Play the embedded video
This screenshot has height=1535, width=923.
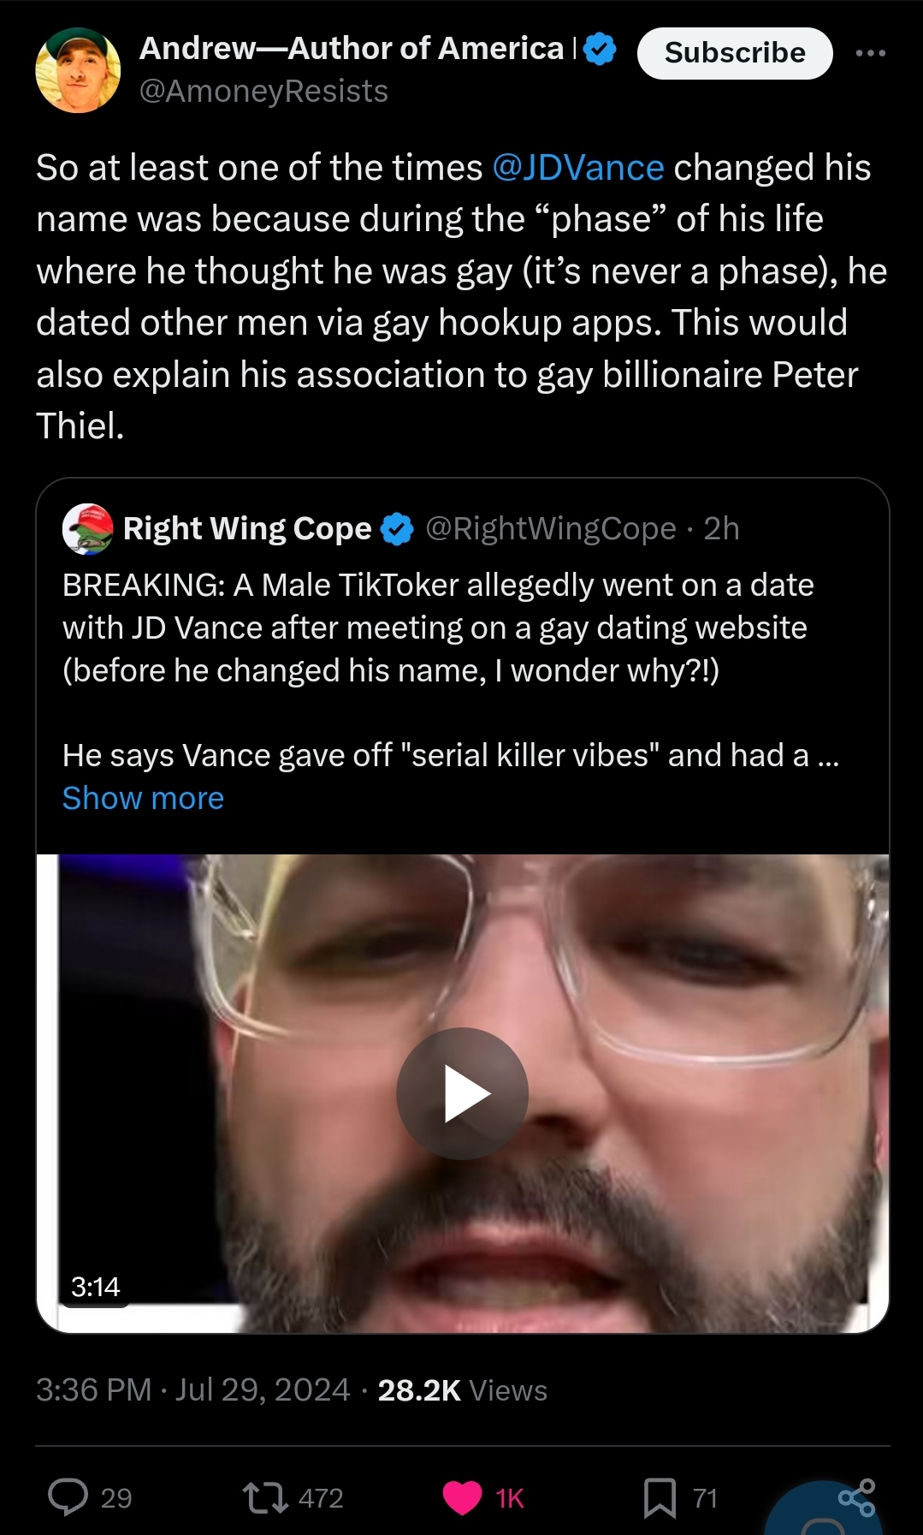(462, 1093)
